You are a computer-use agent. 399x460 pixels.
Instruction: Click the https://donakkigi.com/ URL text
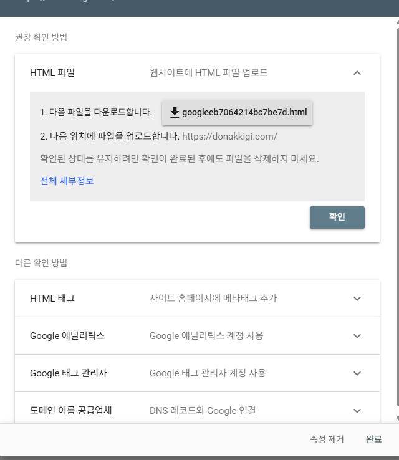tap(229, 137)
